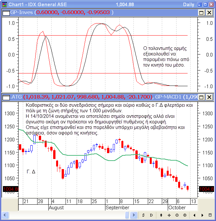
Task: Maximize the .ATG price pane
Action: (x=201, y=97)
